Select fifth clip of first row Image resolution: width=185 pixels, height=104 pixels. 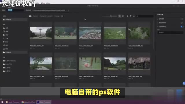pyautogui.click(x=139, y=33)
